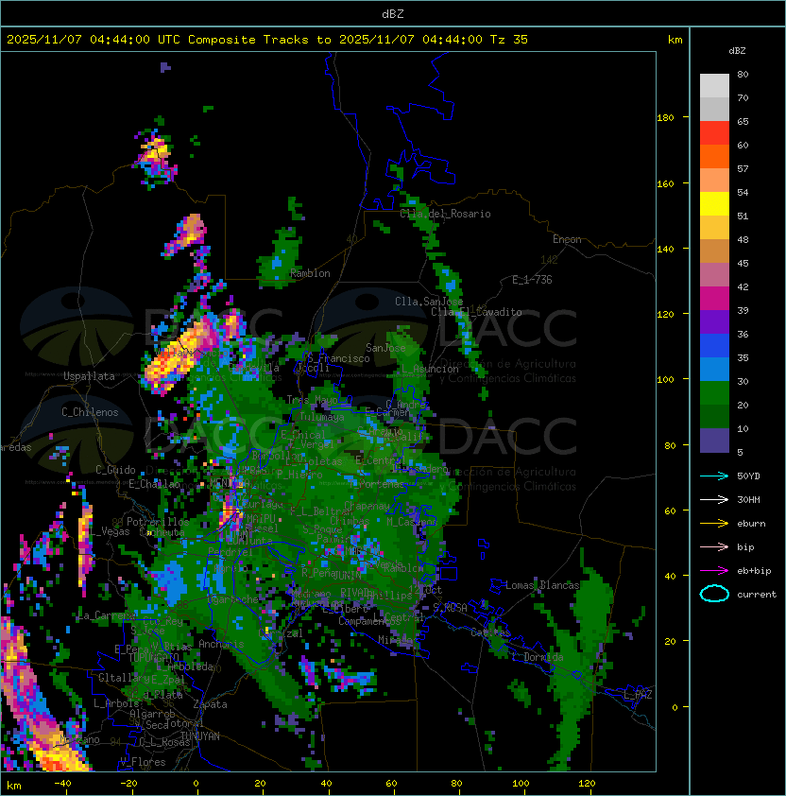
Task: Click the Carrizal place label
Action: tap(281, 633)
